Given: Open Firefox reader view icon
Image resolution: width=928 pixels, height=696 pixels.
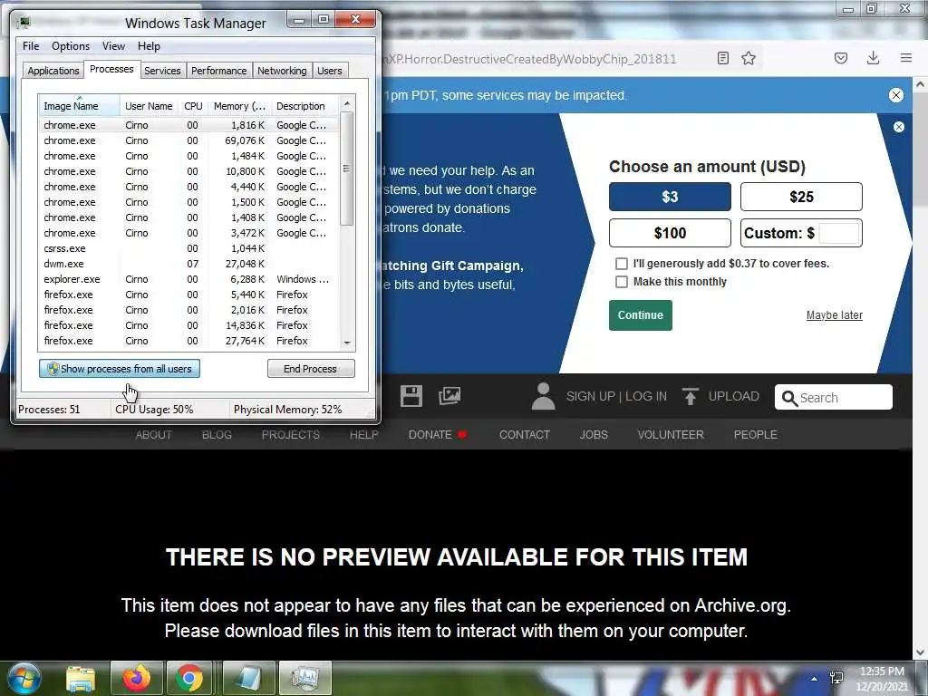Looking at the screenshot, I should click(722, 58).
